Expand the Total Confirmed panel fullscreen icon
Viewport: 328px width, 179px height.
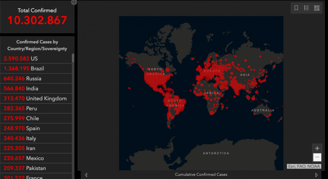[74, 2]
